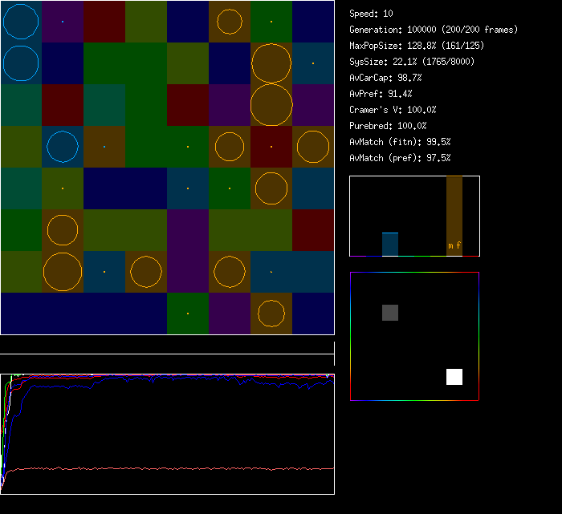Select the orange circle in the grid's top row
The width and height of the screenshot is (562, 514).
[x=230, y=22]
